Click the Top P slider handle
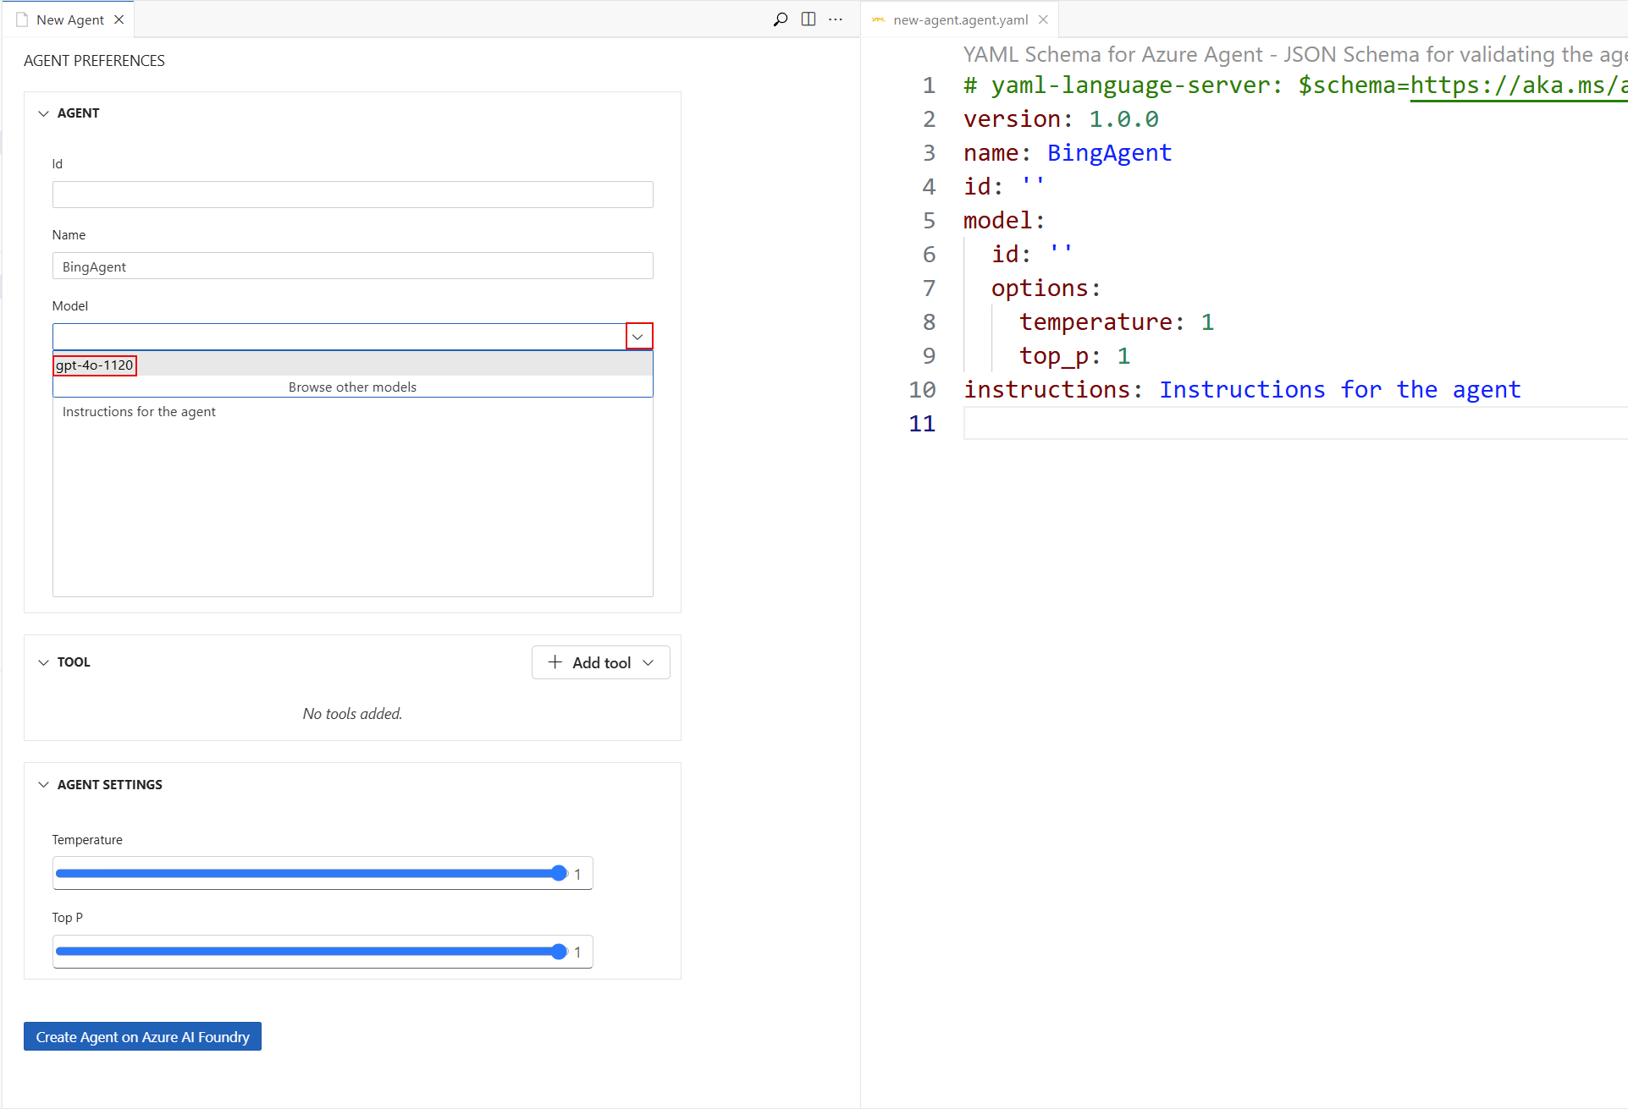The height and width of the screenshot is (1109, 1628). pos(559,952)
